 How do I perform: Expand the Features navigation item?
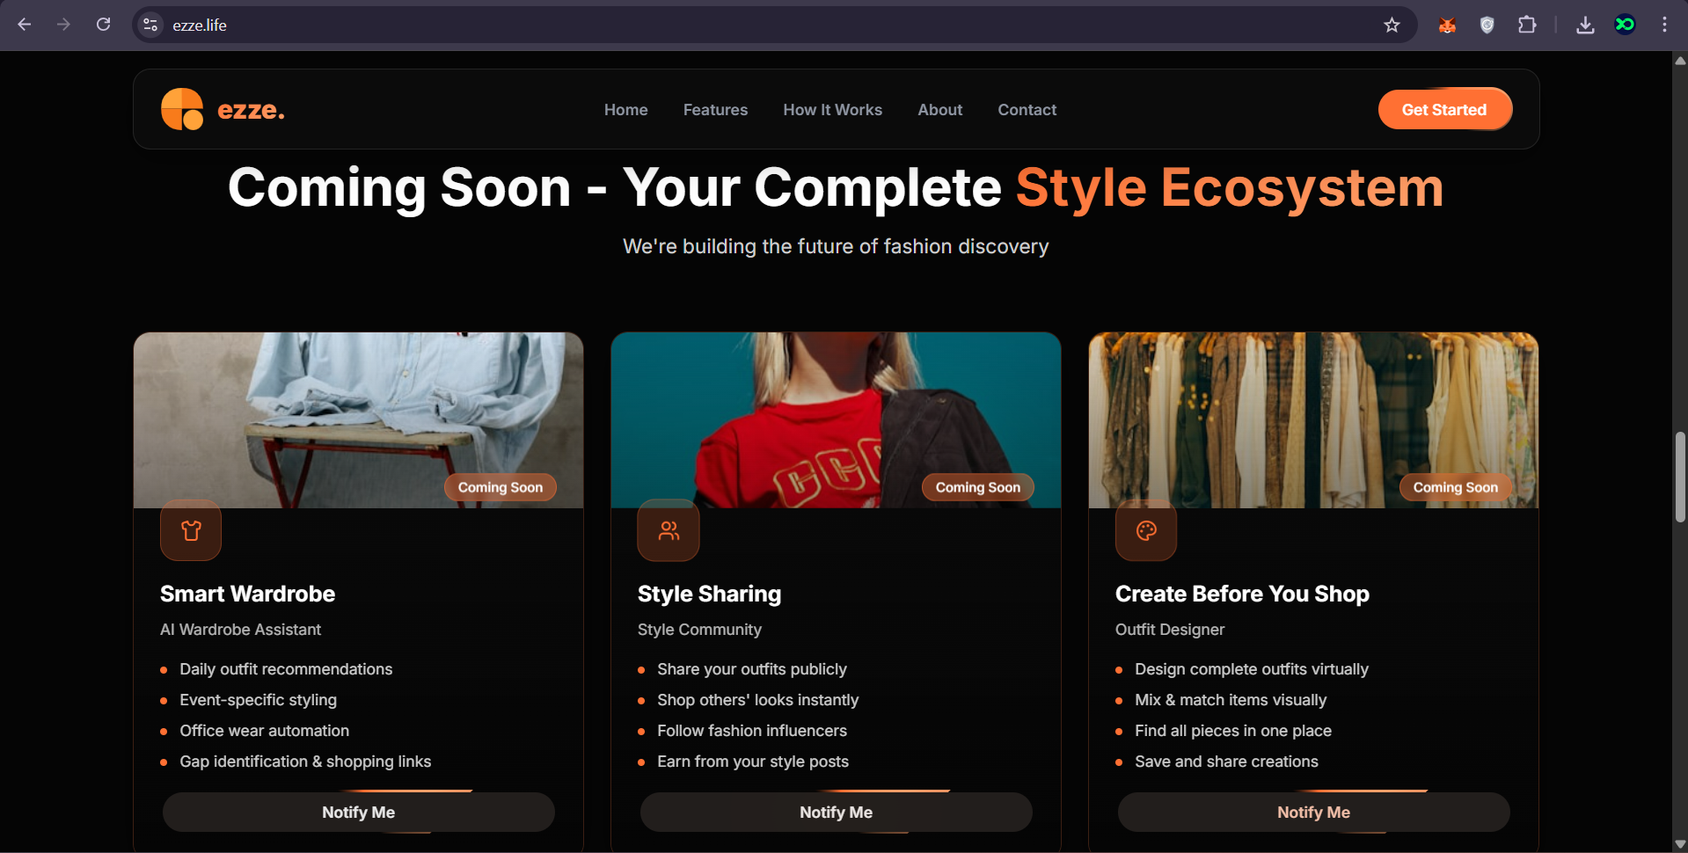715,109
